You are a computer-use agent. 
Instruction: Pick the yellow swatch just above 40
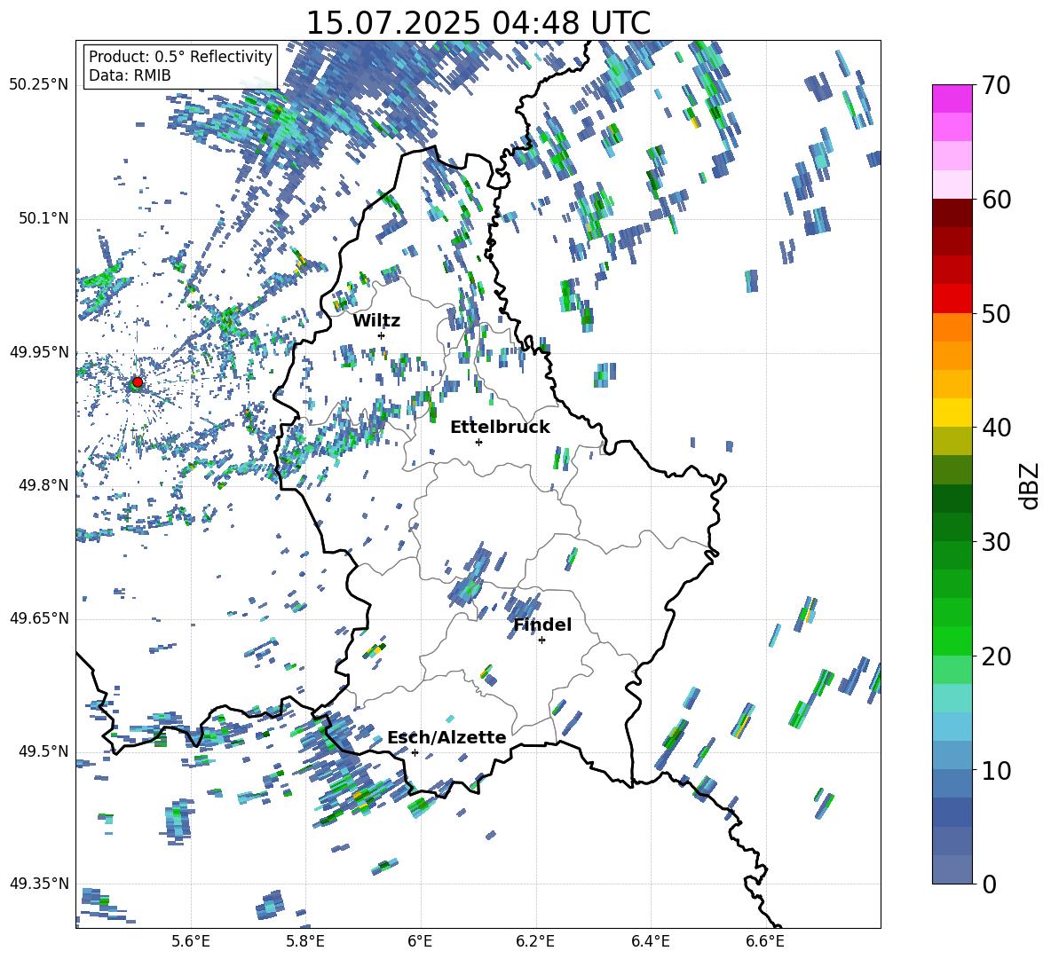pyautogui.click(x=952, y=413)
